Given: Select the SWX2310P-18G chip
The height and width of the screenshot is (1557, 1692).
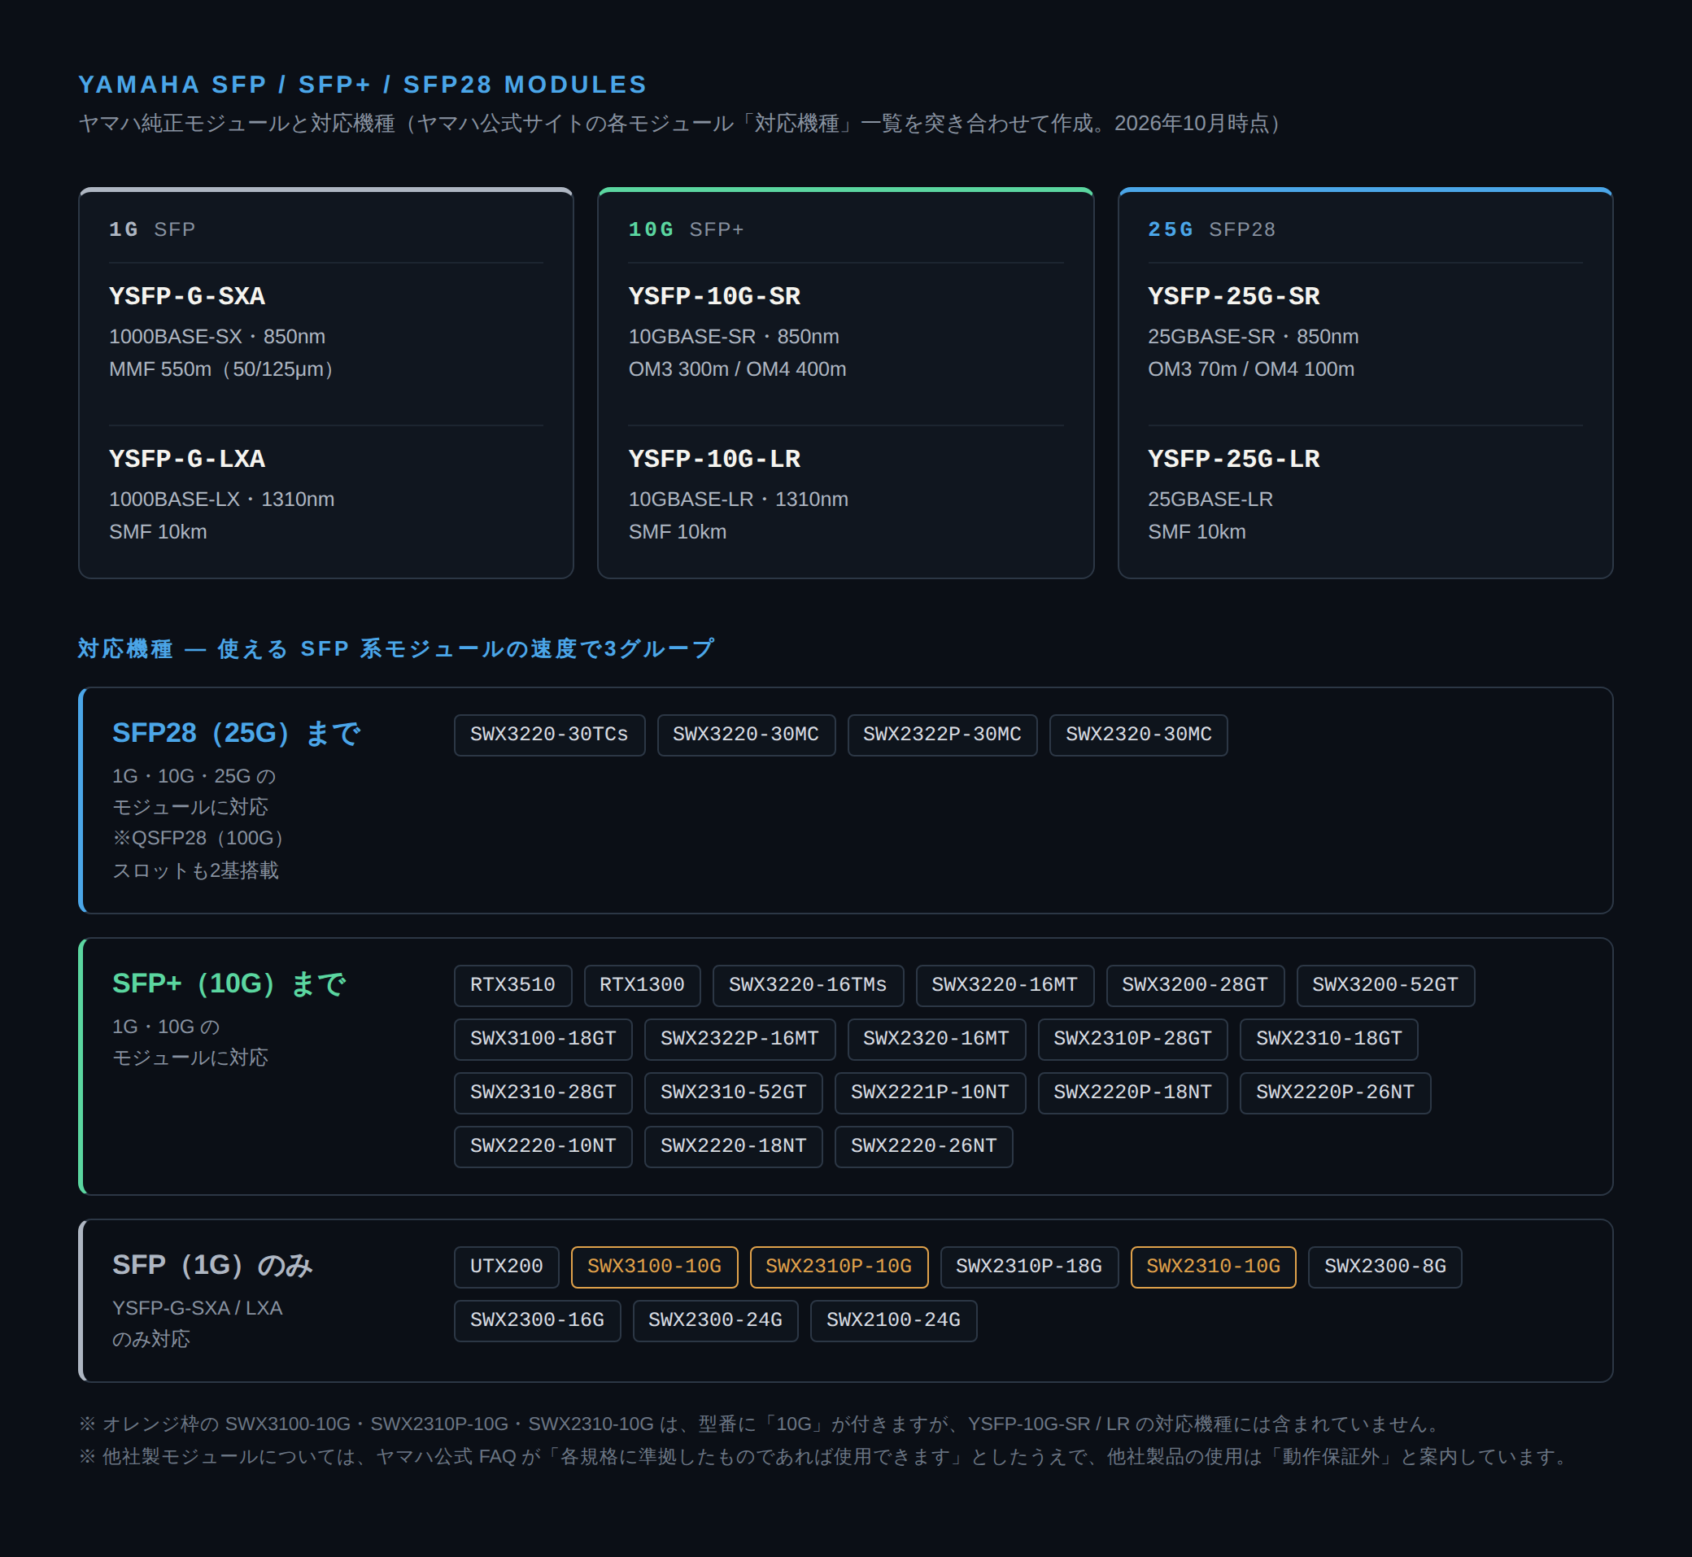Looking at the screenshot, I should (x=1030, y=1267).
